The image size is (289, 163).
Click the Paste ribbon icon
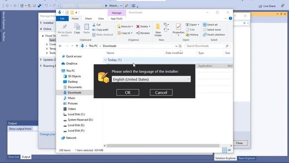tap(86, 27)
